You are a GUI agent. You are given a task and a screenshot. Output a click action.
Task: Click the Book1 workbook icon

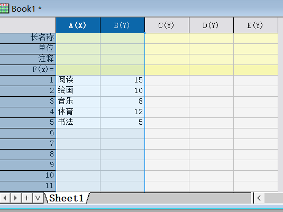[4, 8]
